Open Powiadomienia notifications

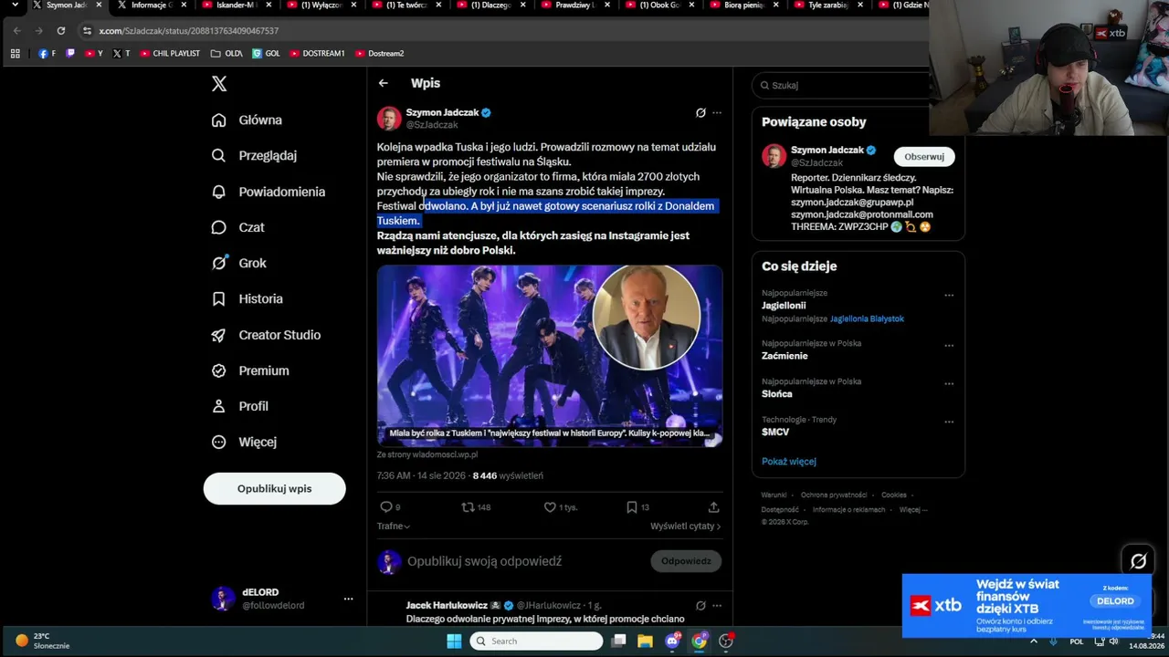268,192
